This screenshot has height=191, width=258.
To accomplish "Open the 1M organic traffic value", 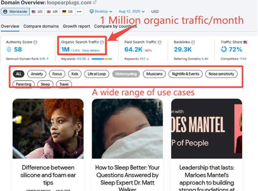I will tap(65, 49).
